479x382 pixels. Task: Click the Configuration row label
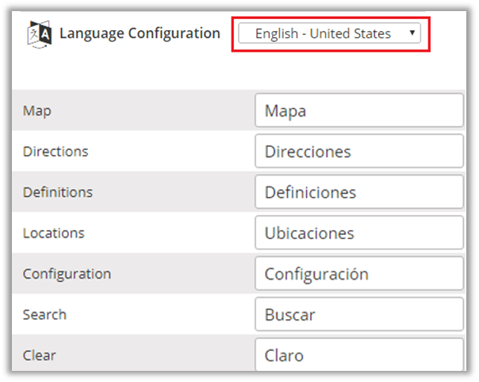pyautogui.click(x=67, y=274)
